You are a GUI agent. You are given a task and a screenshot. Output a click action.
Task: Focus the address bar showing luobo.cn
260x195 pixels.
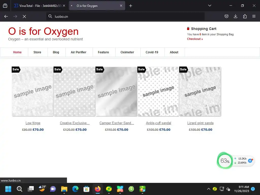tap(125, 17)
